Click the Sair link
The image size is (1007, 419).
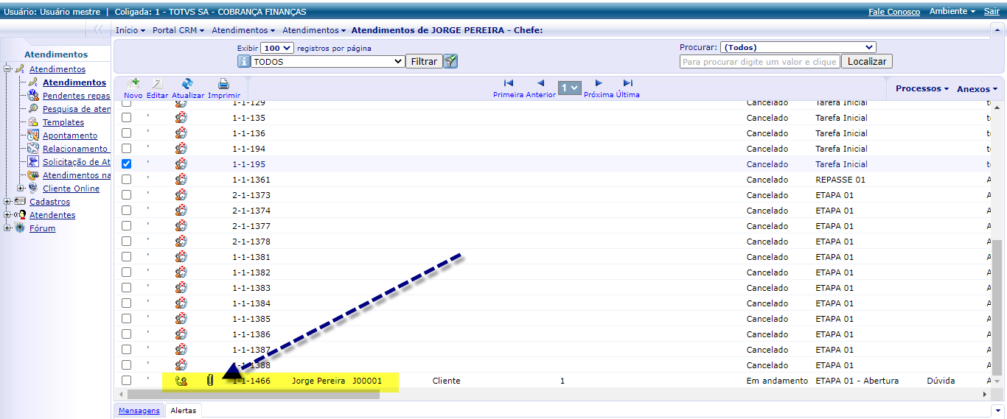992,12
